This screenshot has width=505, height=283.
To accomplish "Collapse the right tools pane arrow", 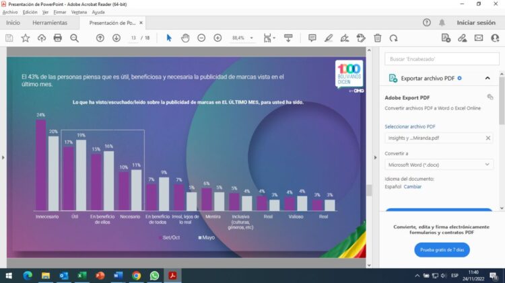I will click(x=375, y=157).
